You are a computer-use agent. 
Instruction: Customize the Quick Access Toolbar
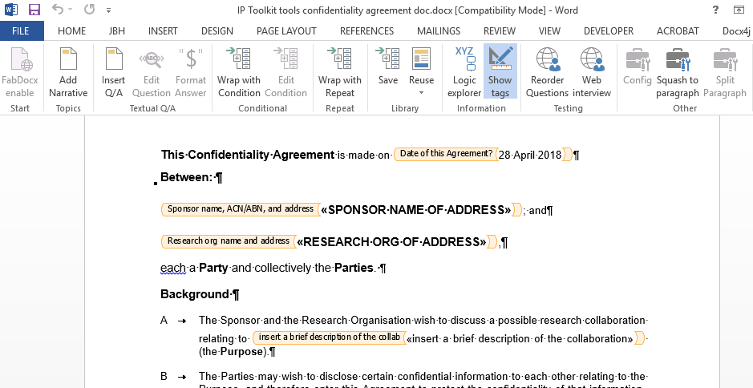coord(109,10)
